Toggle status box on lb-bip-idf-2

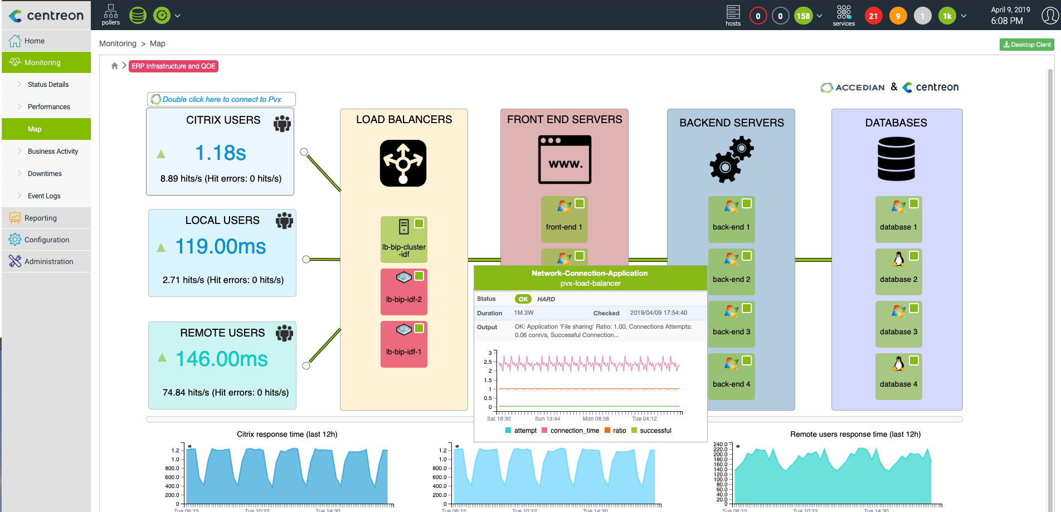419,276
